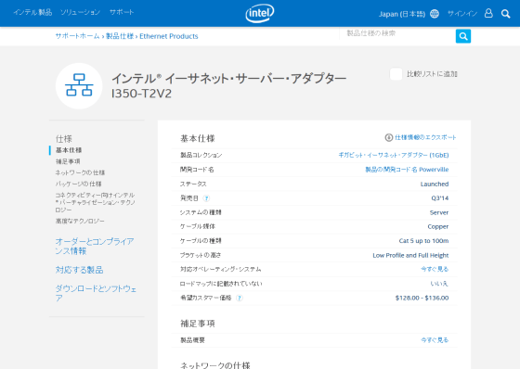Open the help icon next to 発売日
This screenshot has height=369, width=520.
coord(206,198)
